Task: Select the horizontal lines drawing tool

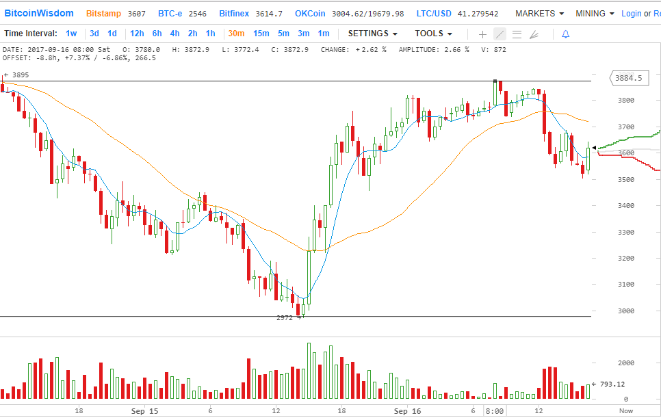Action: tap(517, 34)
